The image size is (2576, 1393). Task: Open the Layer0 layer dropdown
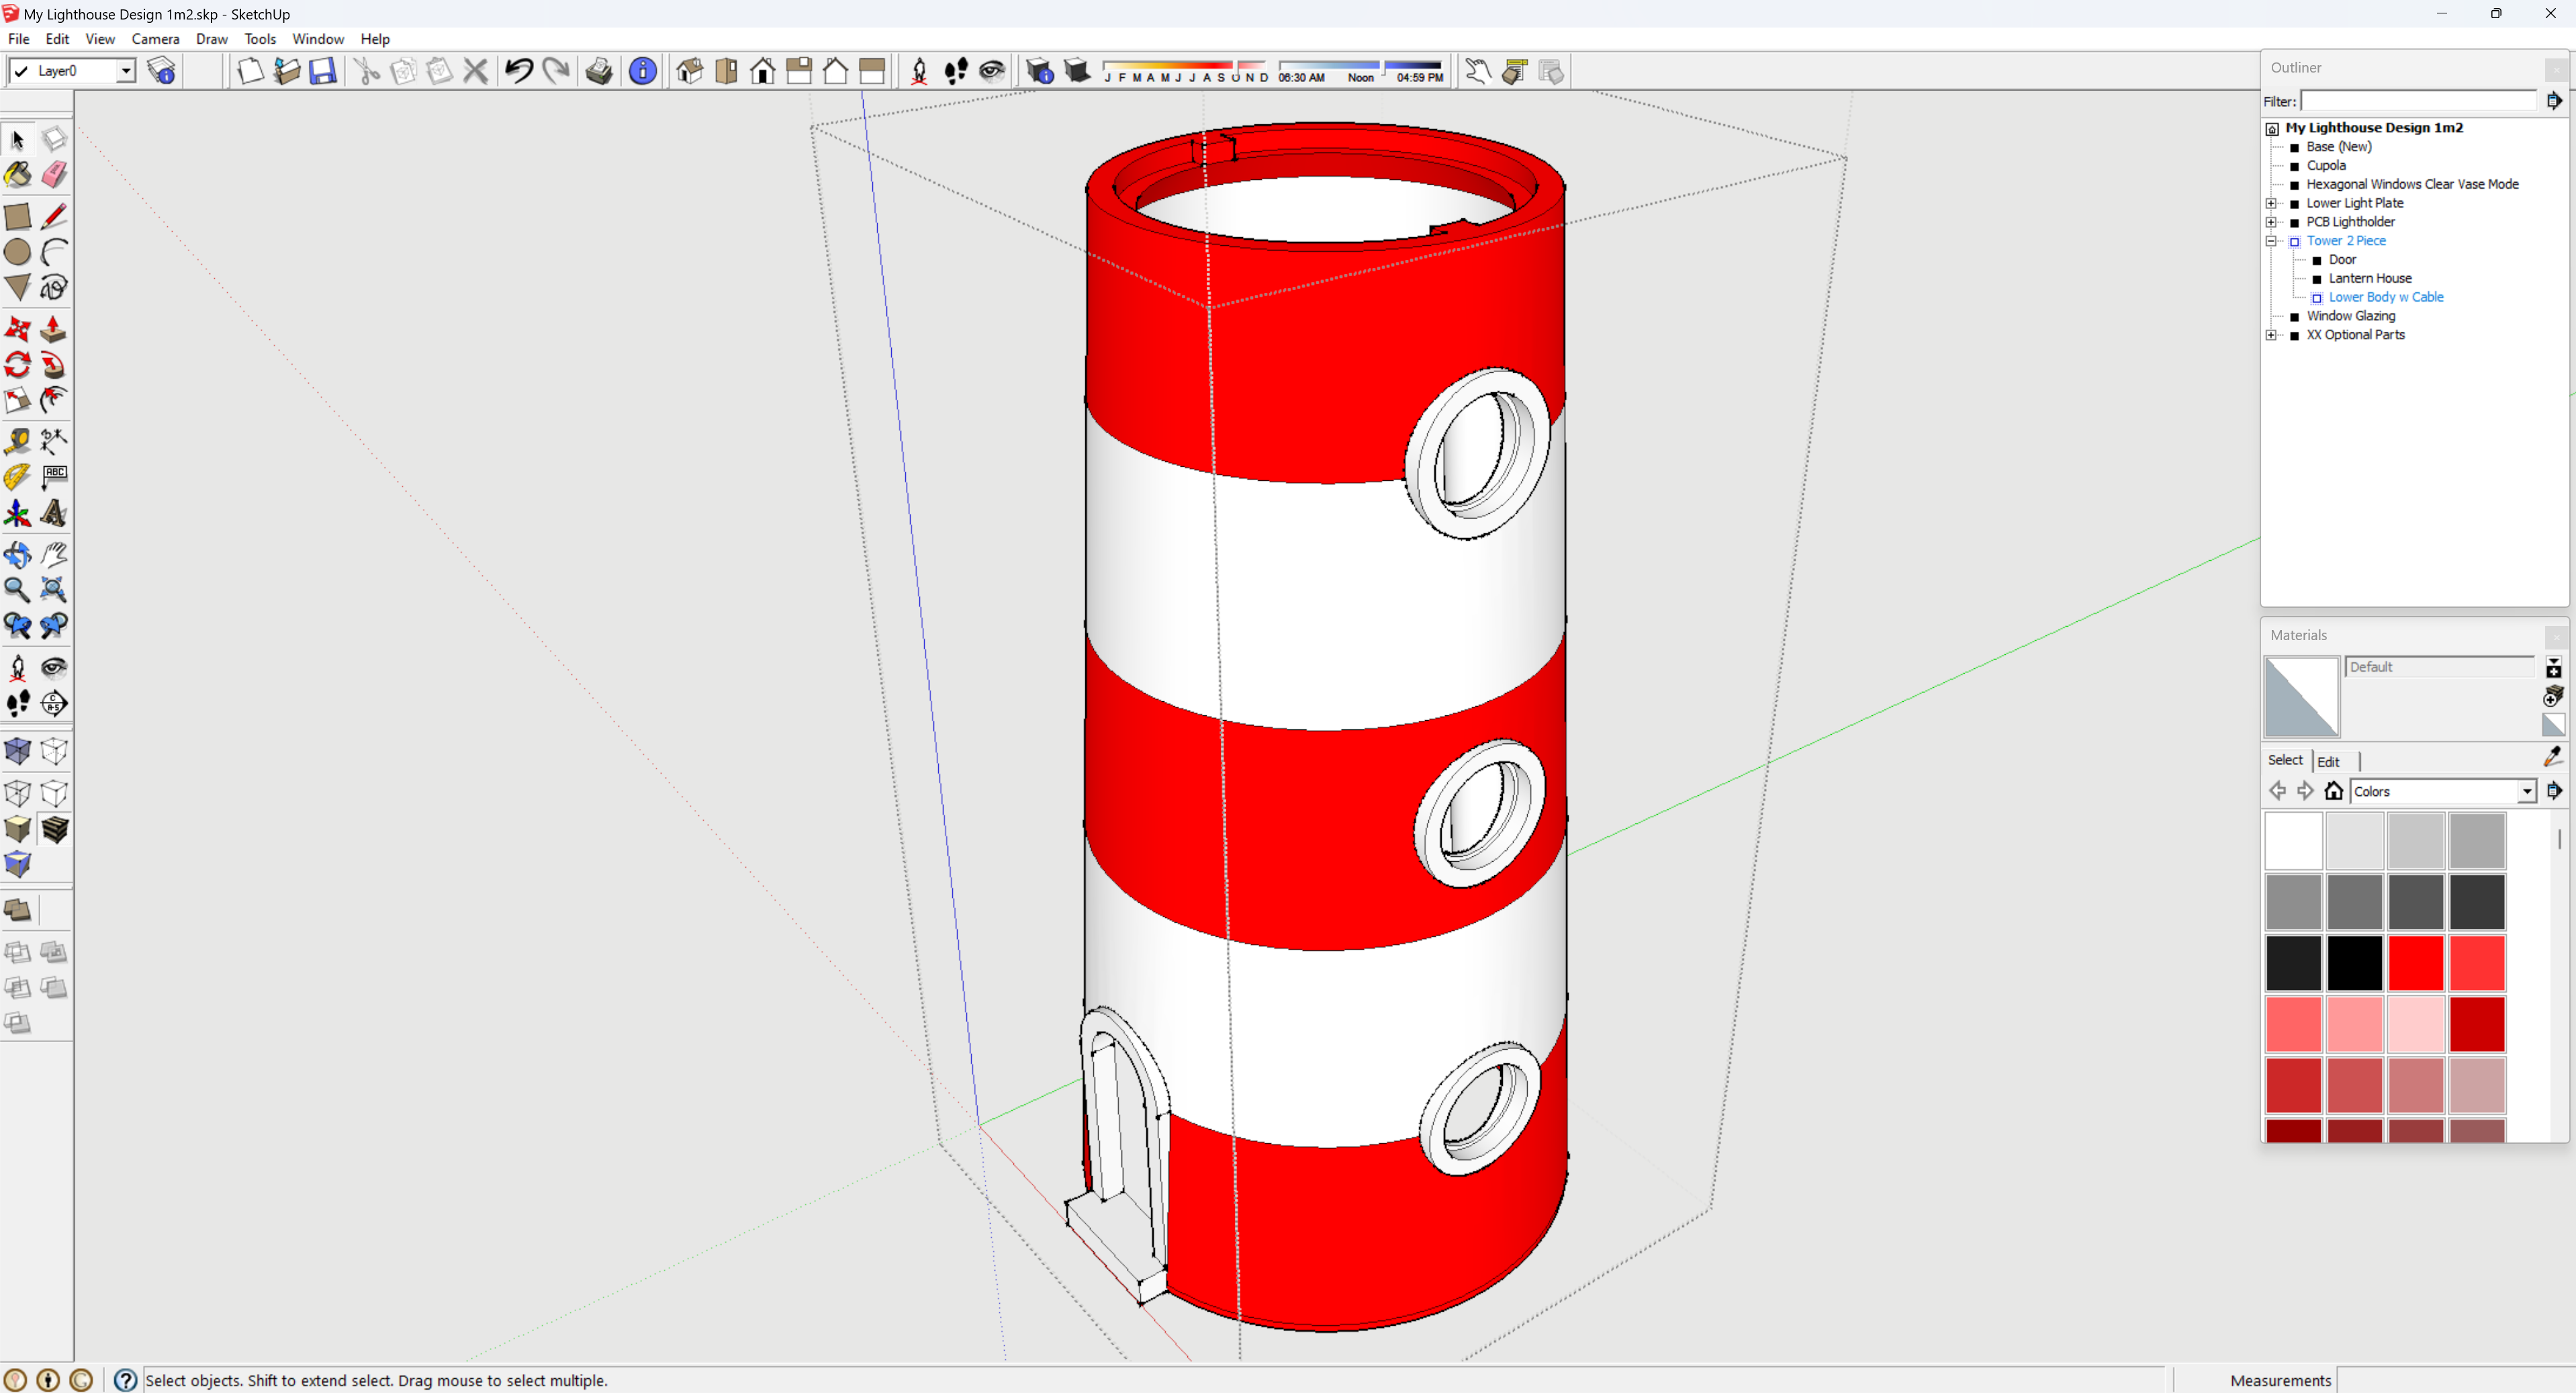tap(126, 71)
